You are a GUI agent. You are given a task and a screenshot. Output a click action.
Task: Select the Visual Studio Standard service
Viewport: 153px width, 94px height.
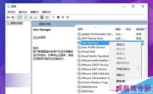click(95, 56)
